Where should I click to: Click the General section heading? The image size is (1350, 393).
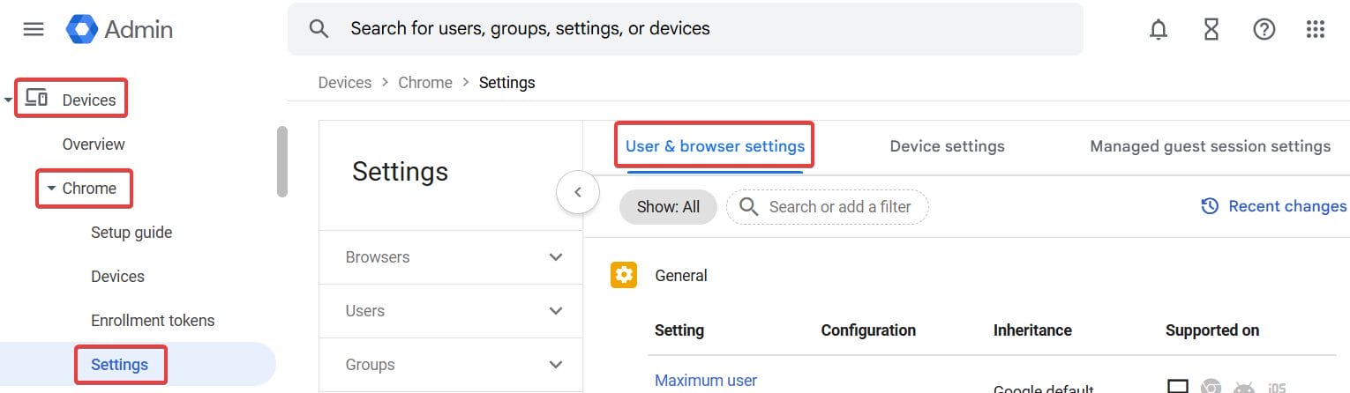pyautogui.click(x=681, y=276)
